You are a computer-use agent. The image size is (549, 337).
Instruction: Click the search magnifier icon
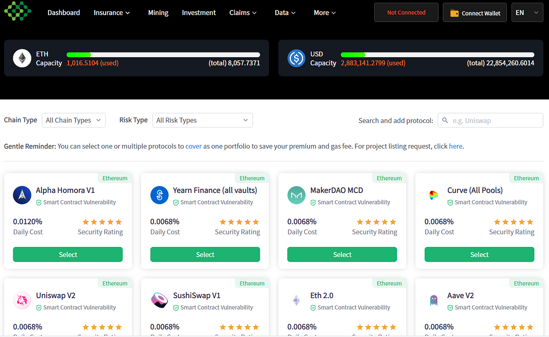(445, 121)
